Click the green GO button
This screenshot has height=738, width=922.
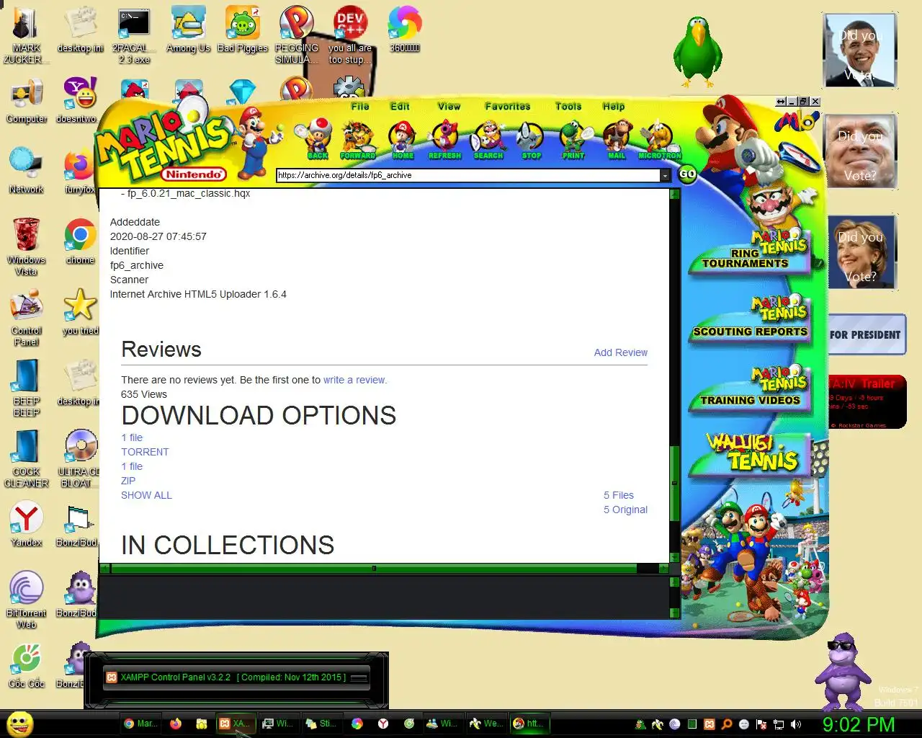point(687,174)
